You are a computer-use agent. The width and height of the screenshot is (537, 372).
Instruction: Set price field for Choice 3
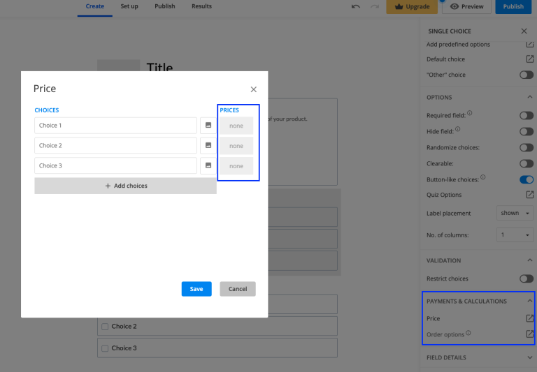click(236, 166)
